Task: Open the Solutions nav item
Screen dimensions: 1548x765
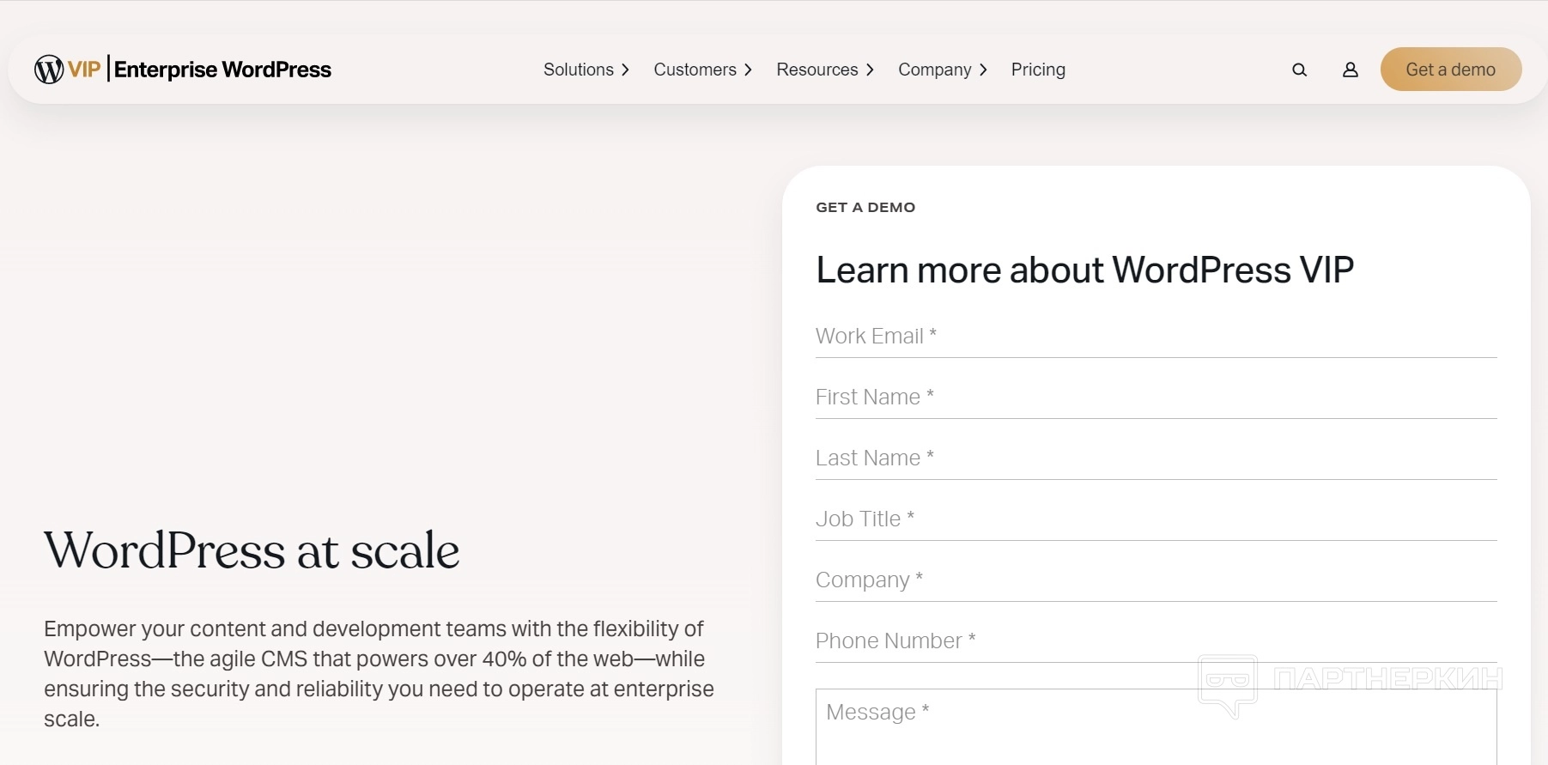Action: (x=578, y=70)
